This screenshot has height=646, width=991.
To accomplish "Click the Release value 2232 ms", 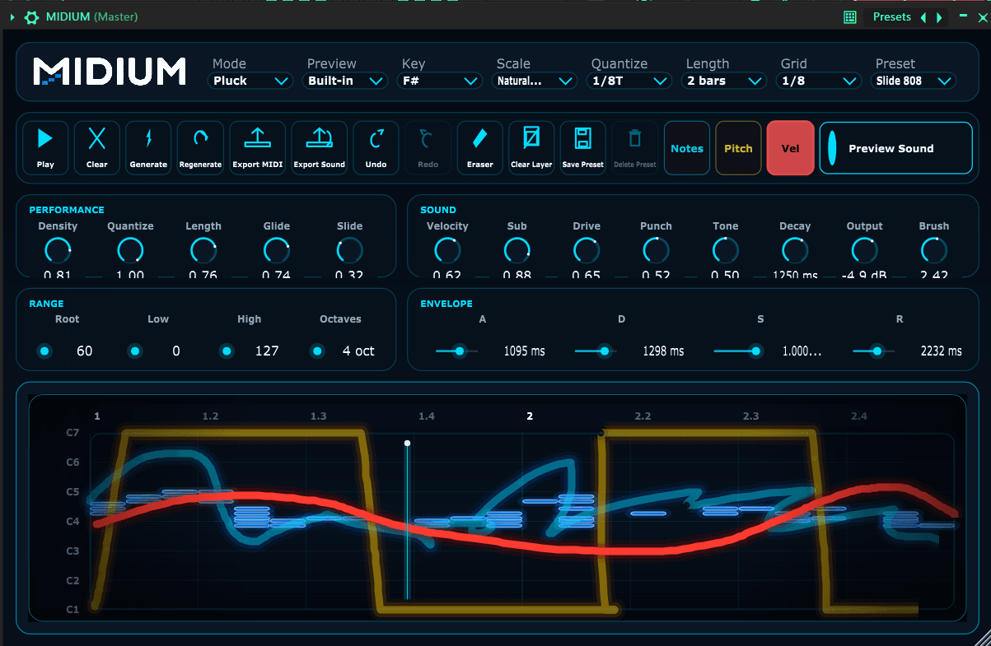I will (942, 351).
